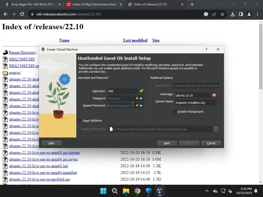
Task: Sort listing by Last modified column
Action: [x=135, y=40]
